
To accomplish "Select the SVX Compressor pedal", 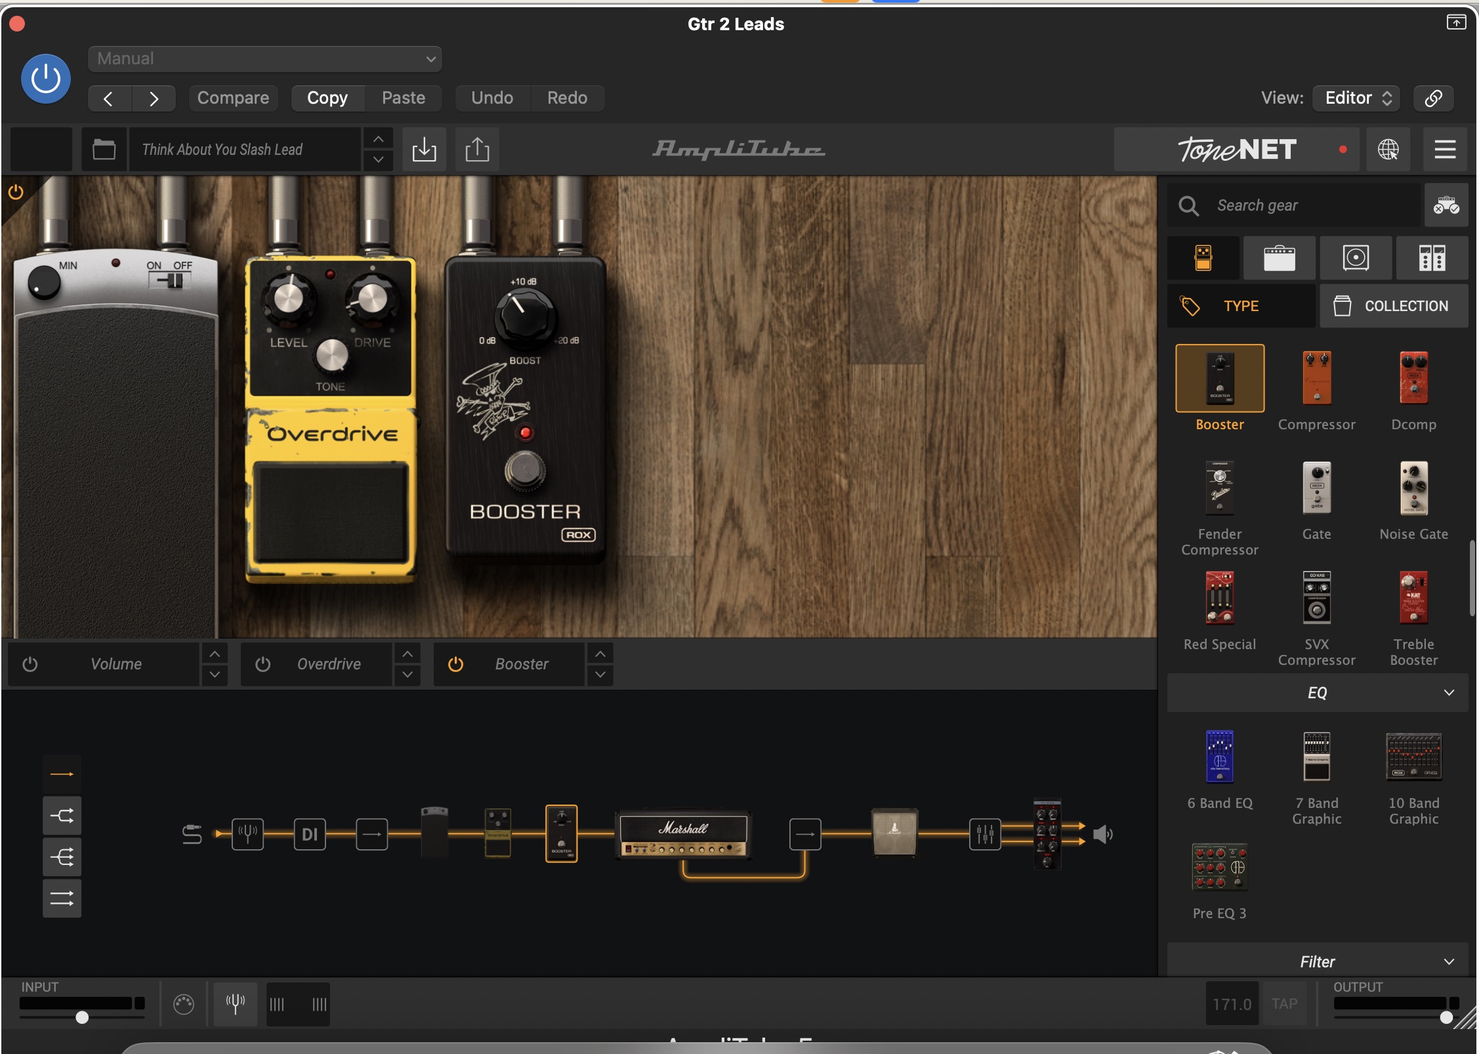I will pos(1317,598).
